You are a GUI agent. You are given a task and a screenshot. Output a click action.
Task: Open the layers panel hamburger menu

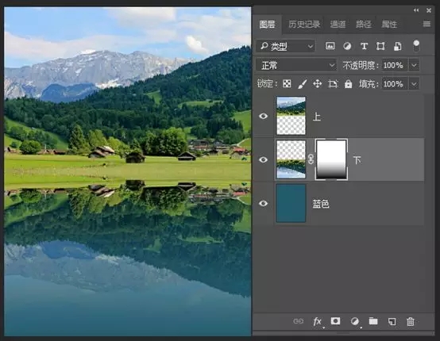point(426,24)
